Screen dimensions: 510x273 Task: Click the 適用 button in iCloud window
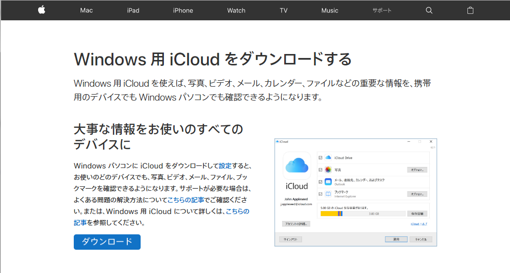coord(396,239)
